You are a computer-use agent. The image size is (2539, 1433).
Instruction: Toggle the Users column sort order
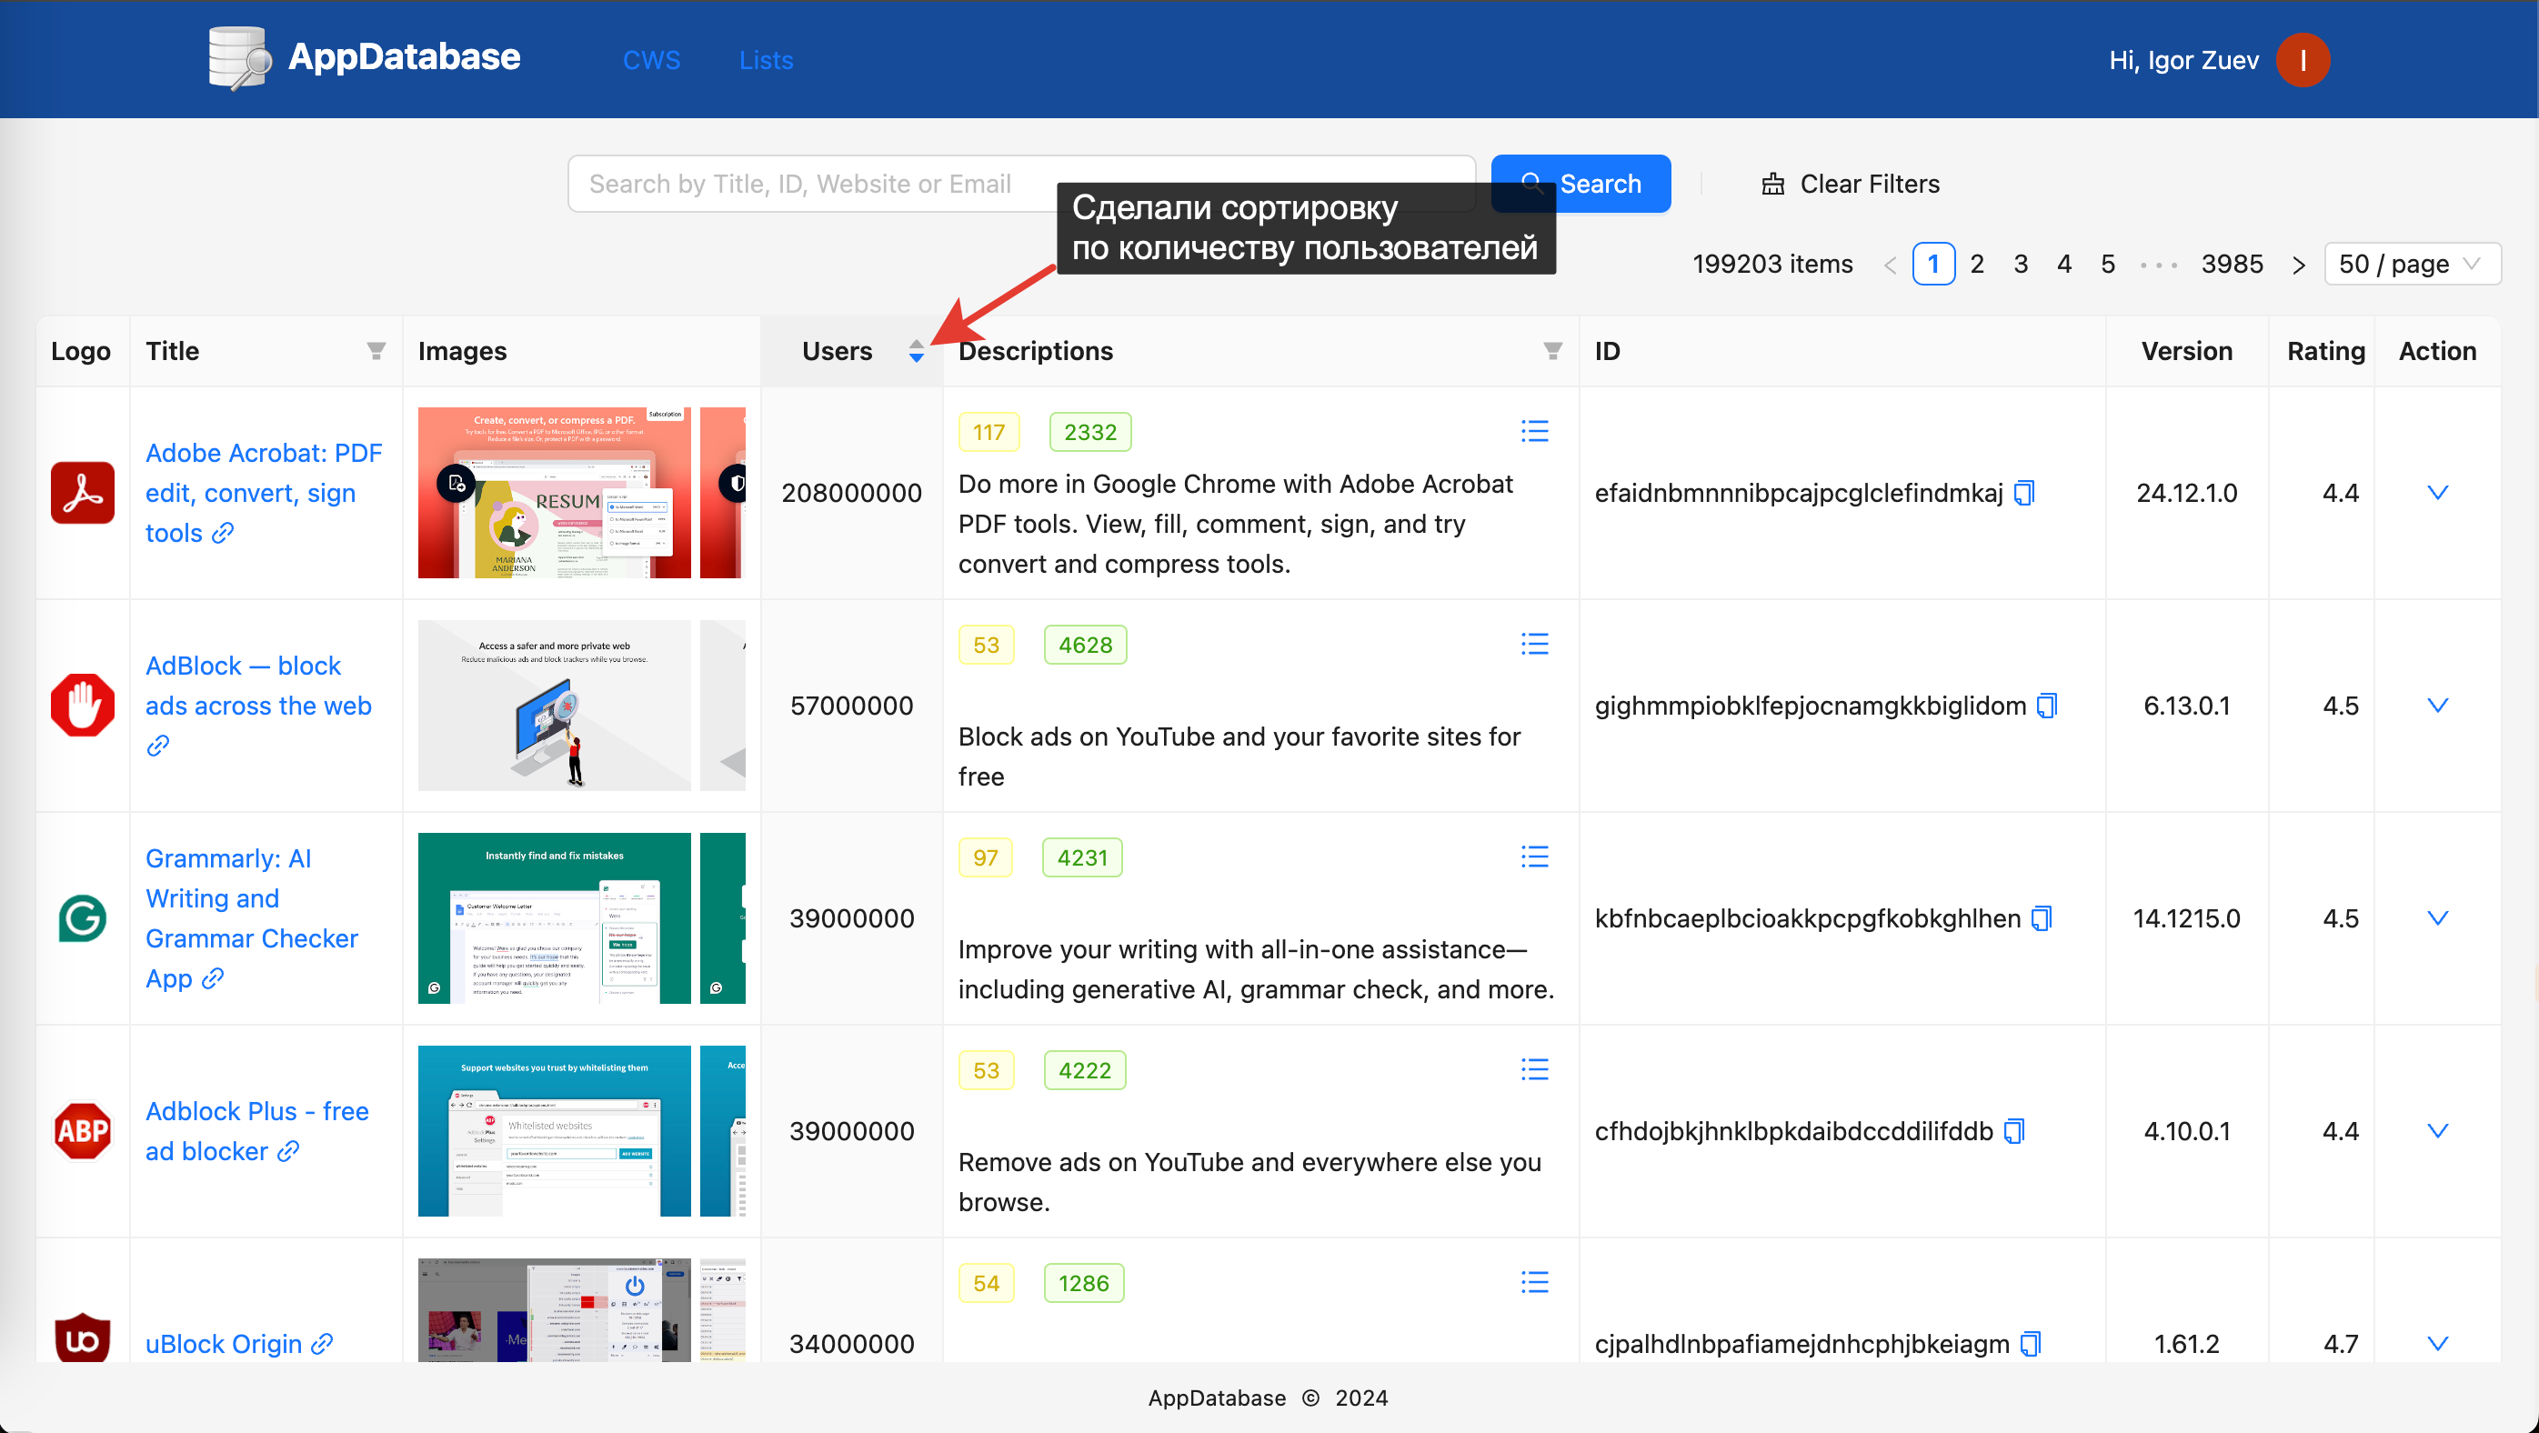pyautogui.click(x=916, y=351)
